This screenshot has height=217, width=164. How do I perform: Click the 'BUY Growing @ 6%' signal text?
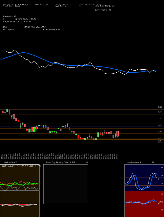click(x=51, y=30)
